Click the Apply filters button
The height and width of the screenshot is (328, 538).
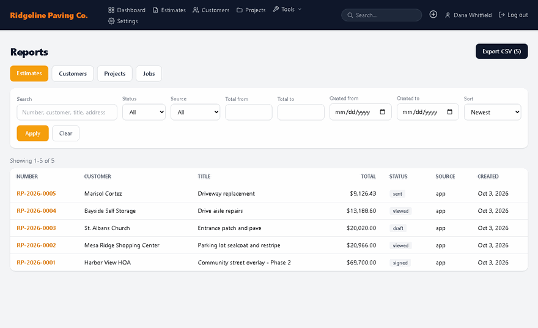(32, 133)
